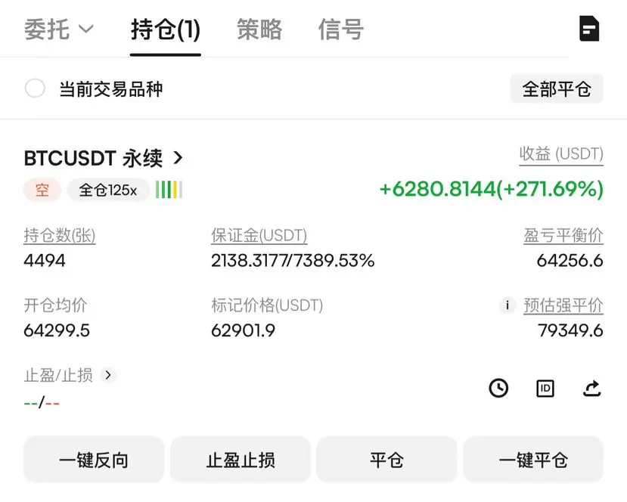Tap the 空 short direction badge
The width and height of the screenshot is (627, 502).
tap(42, 190)
